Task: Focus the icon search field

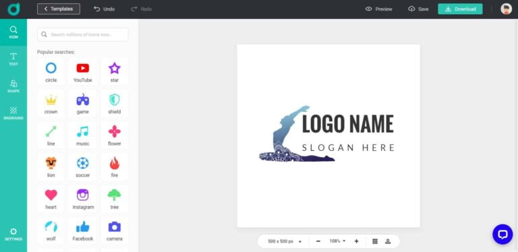Action: tap(82, 34)
